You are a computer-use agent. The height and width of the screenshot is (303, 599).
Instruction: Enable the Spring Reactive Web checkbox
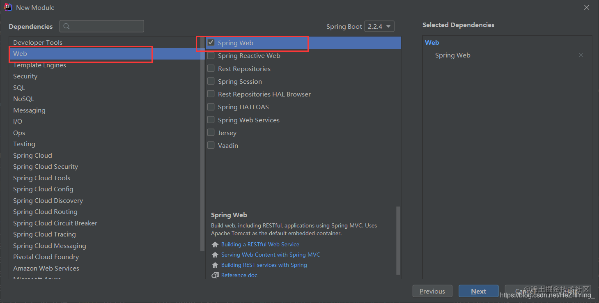point(211,55)
